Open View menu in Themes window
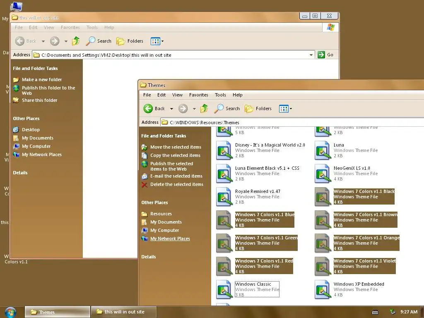Viewport: 424px width, 318px height. click(x=177, y=95)
